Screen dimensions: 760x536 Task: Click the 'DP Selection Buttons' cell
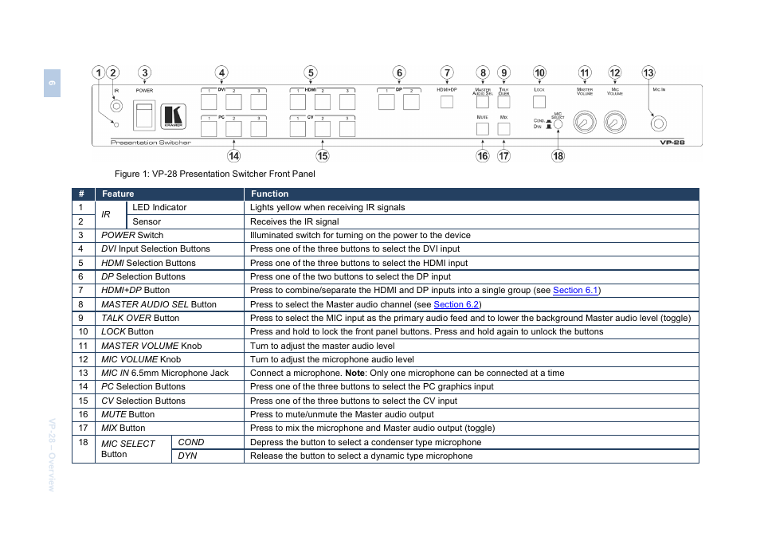[x=170, y=276]
